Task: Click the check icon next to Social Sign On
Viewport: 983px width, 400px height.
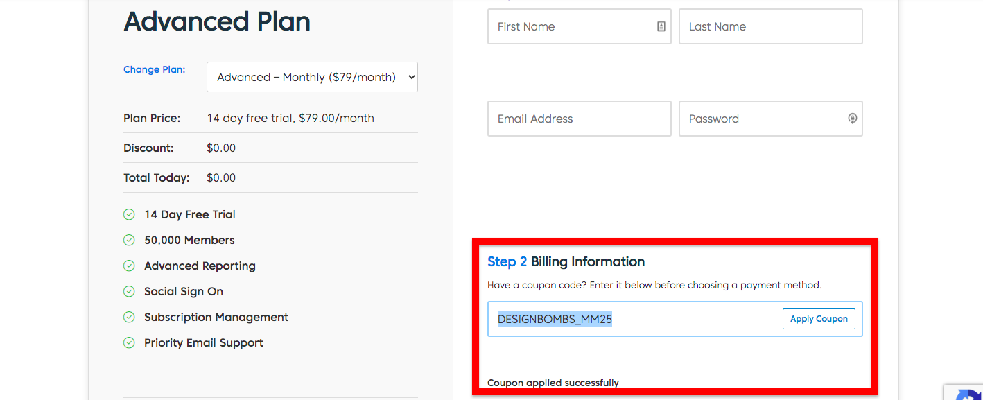Action: point(129,291)
